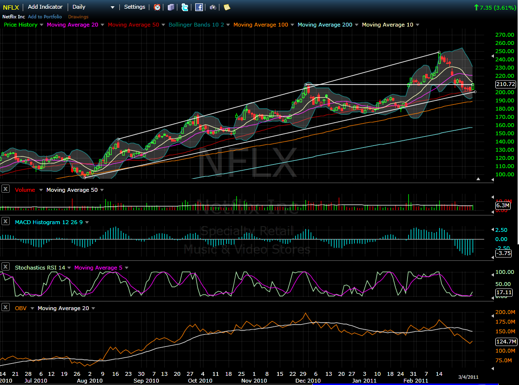Click the -3.75 MACD value tag
This screenshot has height=385, width=519.
504,253
